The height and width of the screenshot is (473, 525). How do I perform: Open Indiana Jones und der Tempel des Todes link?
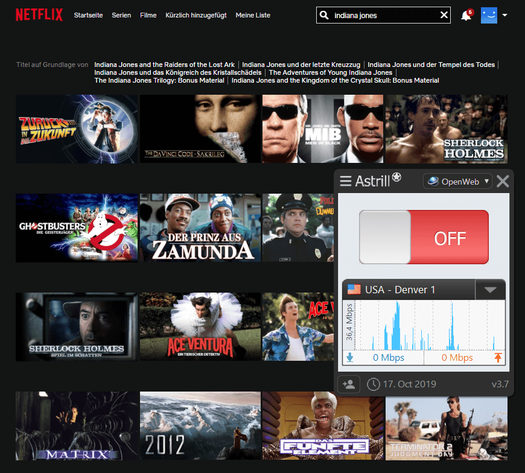point(431,65)
